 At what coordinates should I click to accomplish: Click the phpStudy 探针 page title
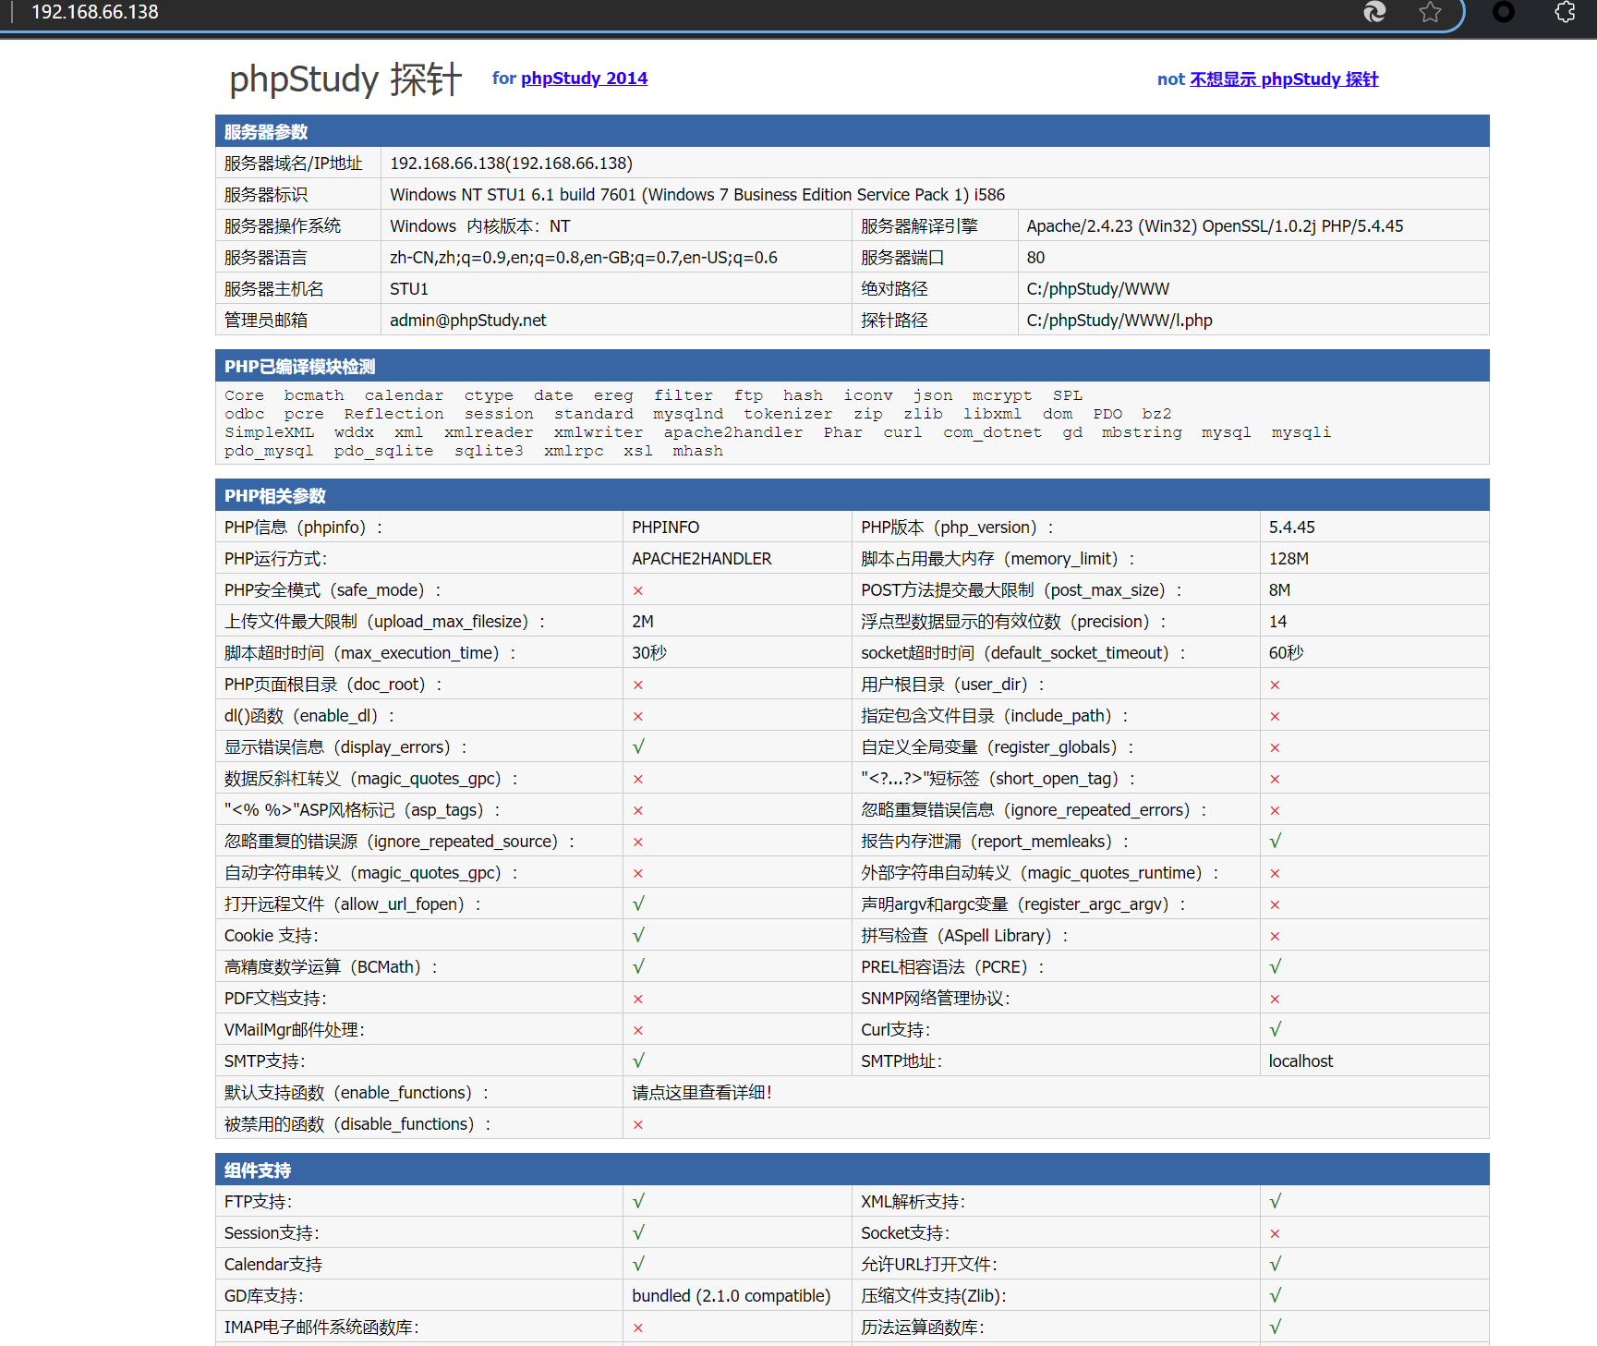(x=345, y=79)
